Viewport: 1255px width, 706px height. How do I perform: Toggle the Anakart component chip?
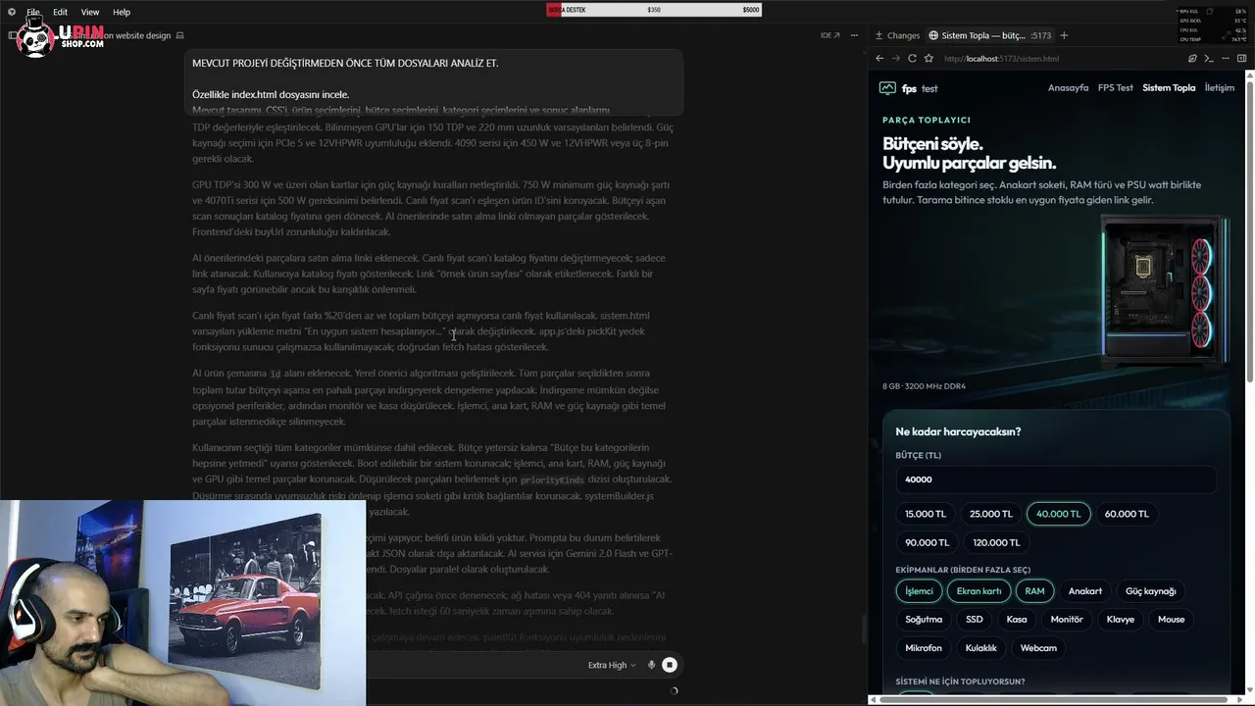(x=1084, y=591)
